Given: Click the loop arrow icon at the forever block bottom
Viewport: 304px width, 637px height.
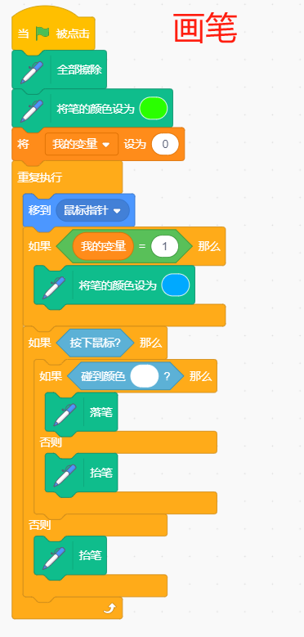Looking at the screenshot, I should [110, 608].
